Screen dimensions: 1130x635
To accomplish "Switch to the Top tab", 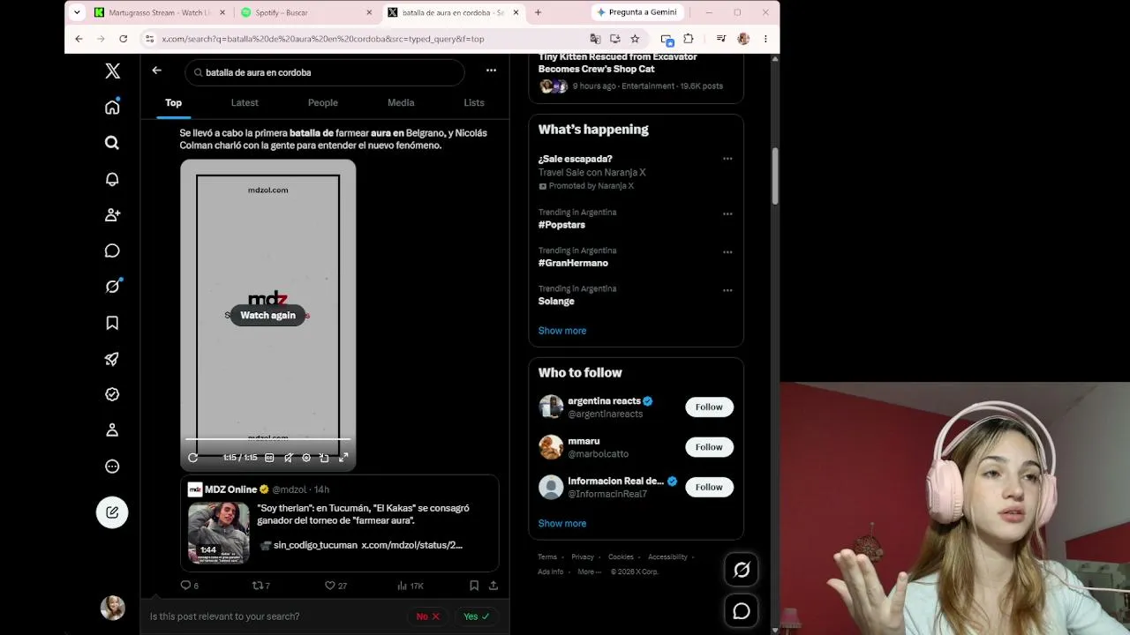I will 173,102.
